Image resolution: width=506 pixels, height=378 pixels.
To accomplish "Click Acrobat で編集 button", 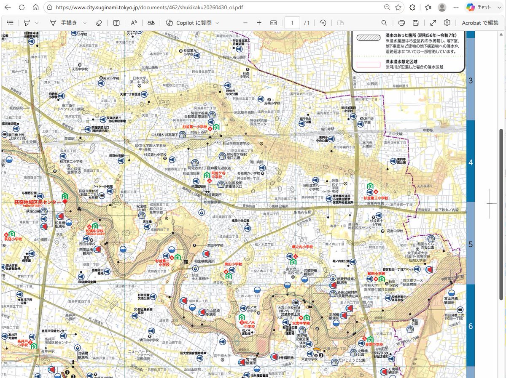I will coord(480,23).
